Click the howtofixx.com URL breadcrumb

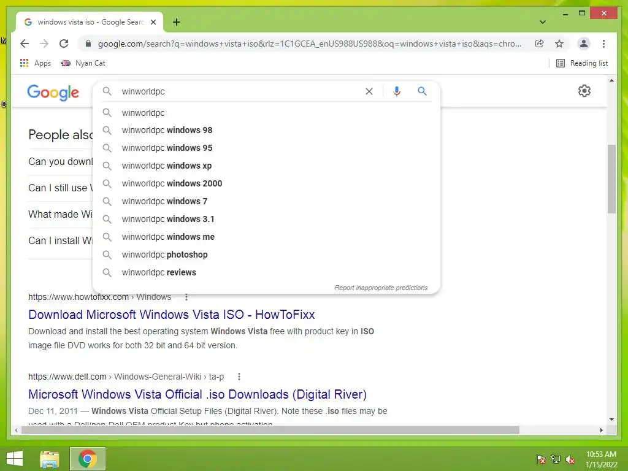100,297
